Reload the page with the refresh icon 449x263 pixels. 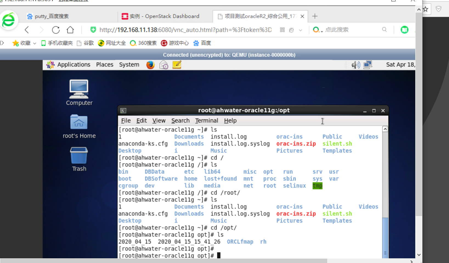[x=56, y=30]
